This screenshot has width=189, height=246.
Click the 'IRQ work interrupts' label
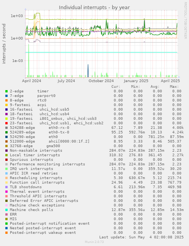[32, 169]
